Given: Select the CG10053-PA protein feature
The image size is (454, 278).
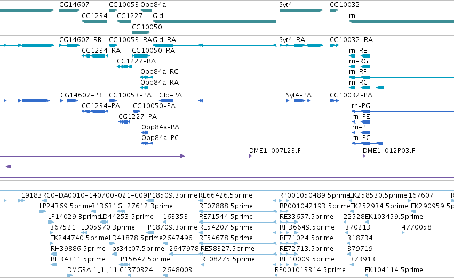Looking at the screenshot, I should pyautogui.click(x=113, y=101).
